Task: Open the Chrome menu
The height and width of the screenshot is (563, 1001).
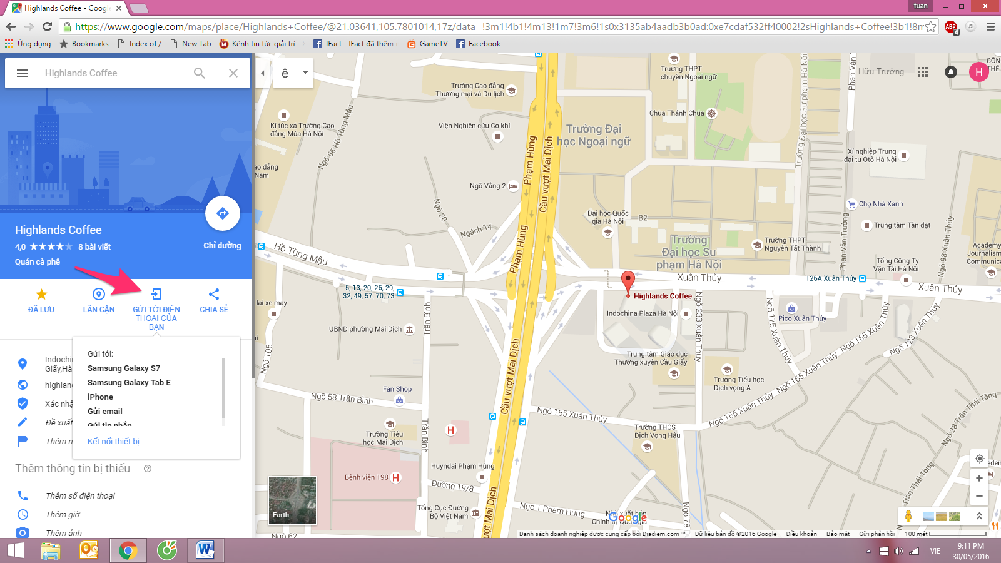Action: [x=990, y=26]
